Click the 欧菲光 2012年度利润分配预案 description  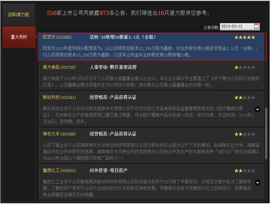pos(150,52)
